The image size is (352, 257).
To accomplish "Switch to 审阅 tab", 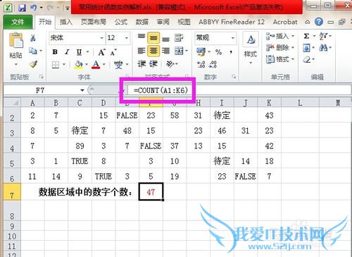I will click(x=163, y=22).
